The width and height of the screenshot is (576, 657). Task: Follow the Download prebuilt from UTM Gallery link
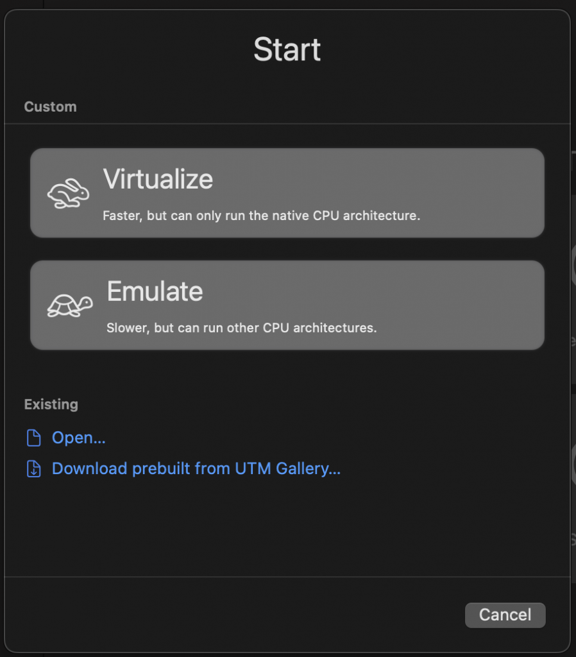pos(196,469)
